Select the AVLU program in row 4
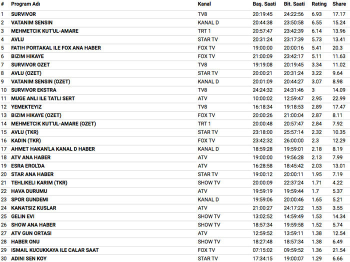350x262 pixels. coord(17,39)
